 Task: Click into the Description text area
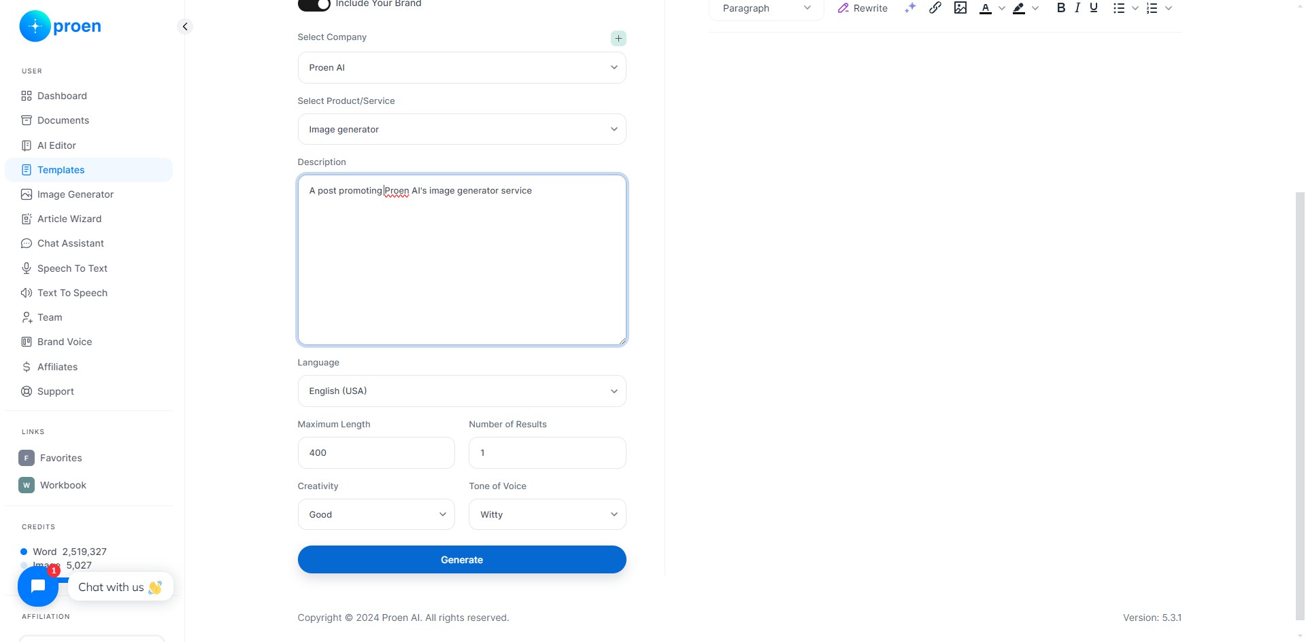point(462,260)
